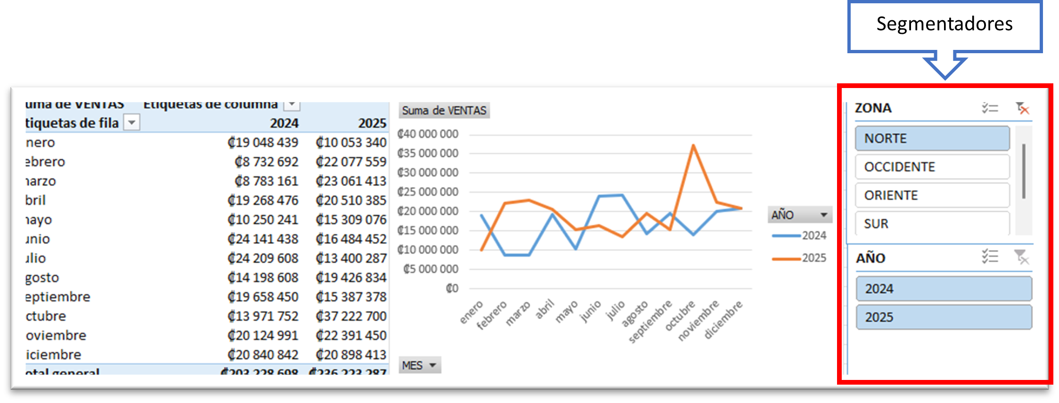Select the 2025 column header cell
This screenshot has width=1059, height=403.
371,123
